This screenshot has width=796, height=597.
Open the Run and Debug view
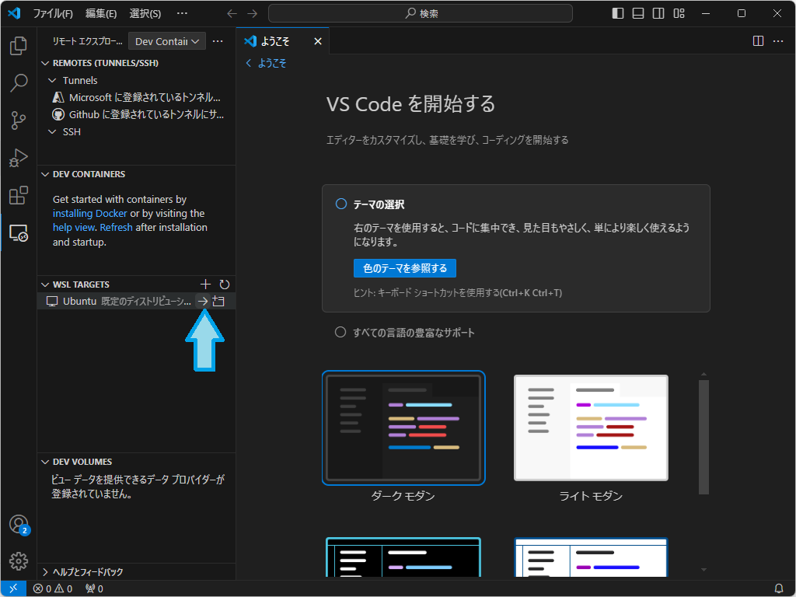pyautogui.click(x=19, y=158)
